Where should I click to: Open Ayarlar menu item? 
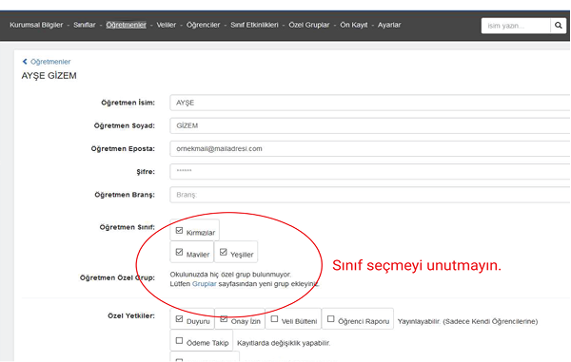(x=389, y=25)
